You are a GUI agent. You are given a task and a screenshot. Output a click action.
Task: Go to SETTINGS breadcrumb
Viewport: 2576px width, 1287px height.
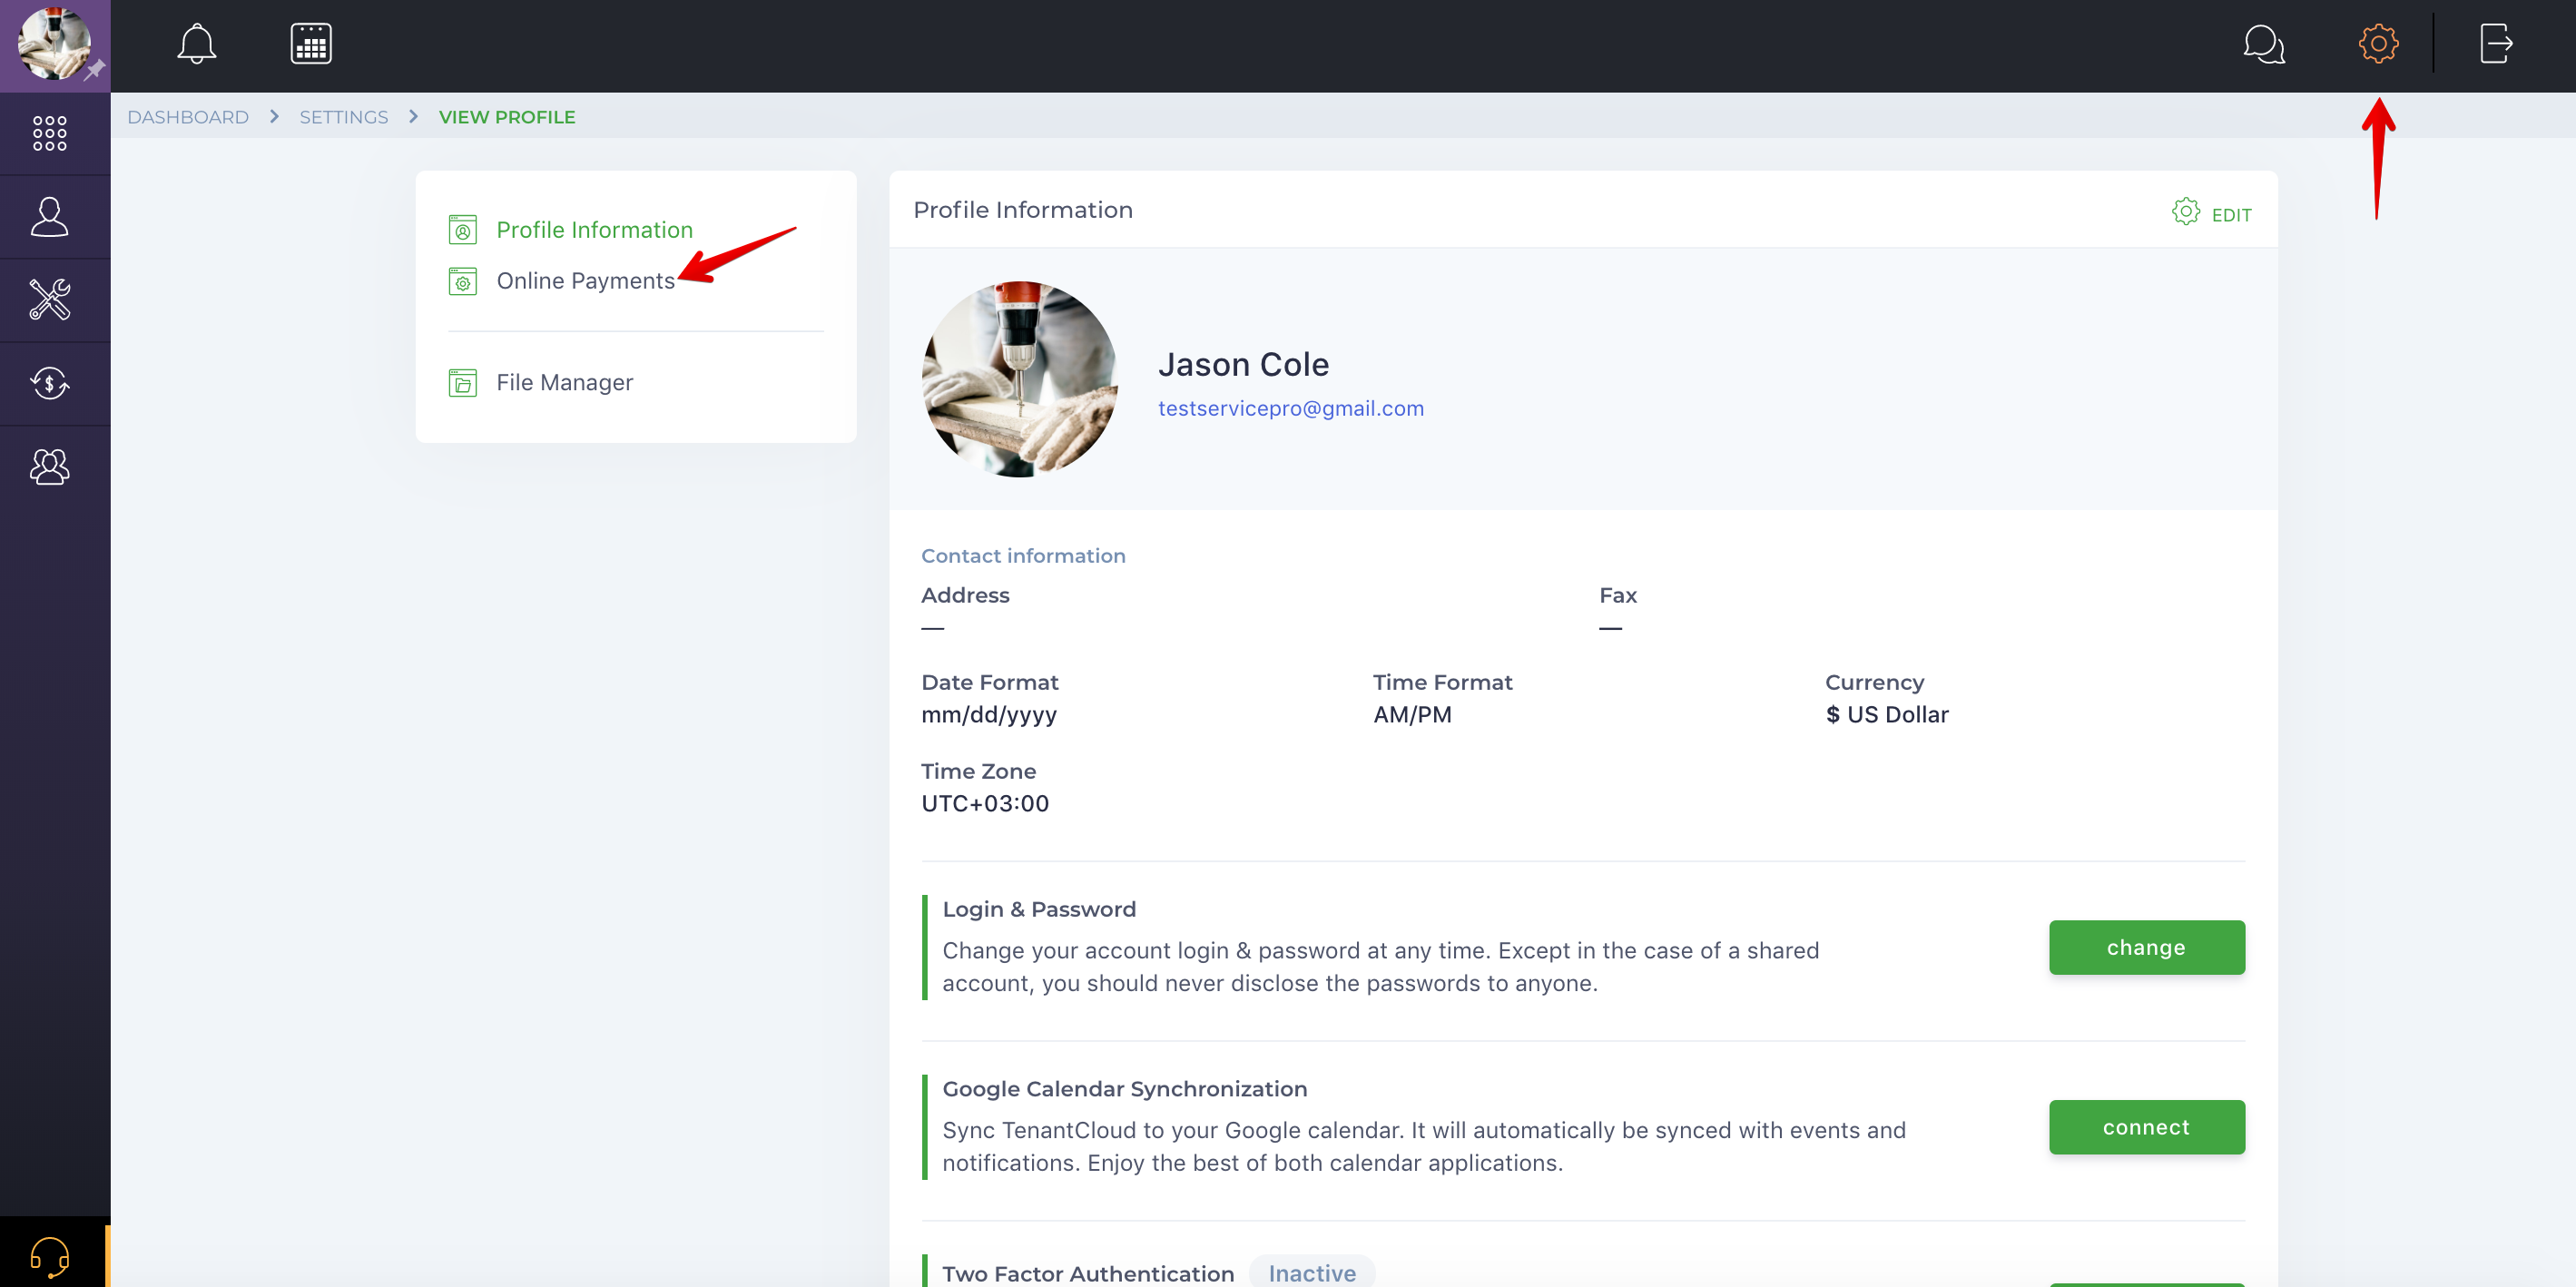[343, 117]
